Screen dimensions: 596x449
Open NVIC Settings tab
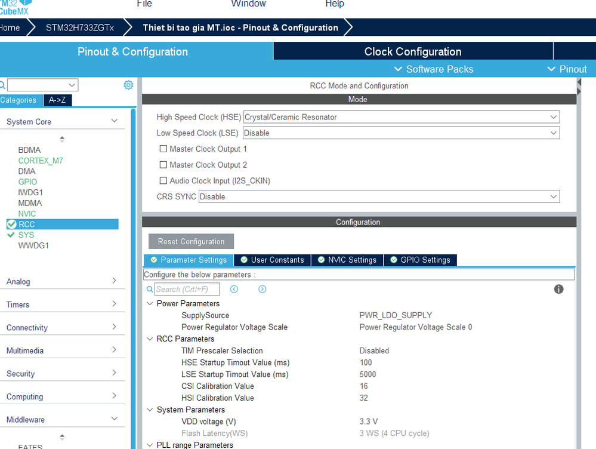(347, 260)
